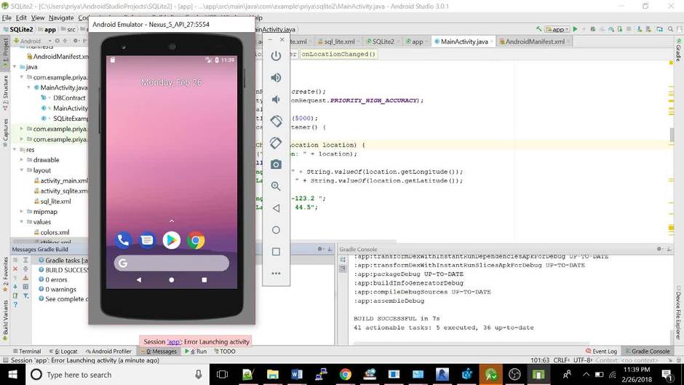Click the green Run app button
Screen dimensions: 684x385
[576, 29]
